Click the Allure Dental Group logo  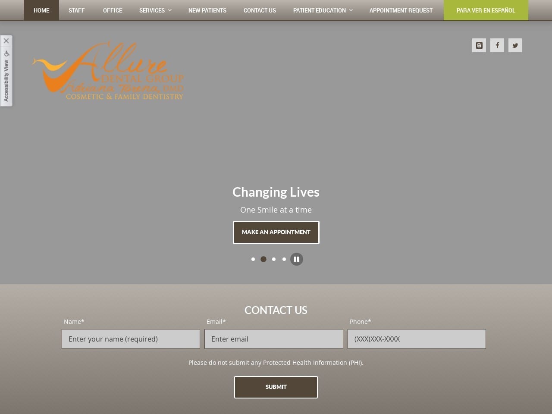[108, 71]
